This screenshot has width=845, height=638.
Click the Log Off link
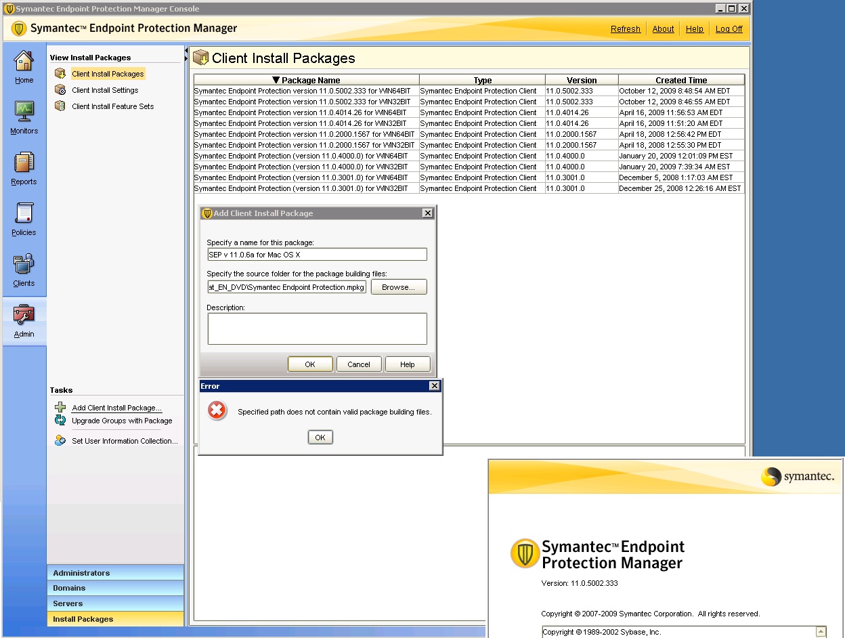(729, 29)
